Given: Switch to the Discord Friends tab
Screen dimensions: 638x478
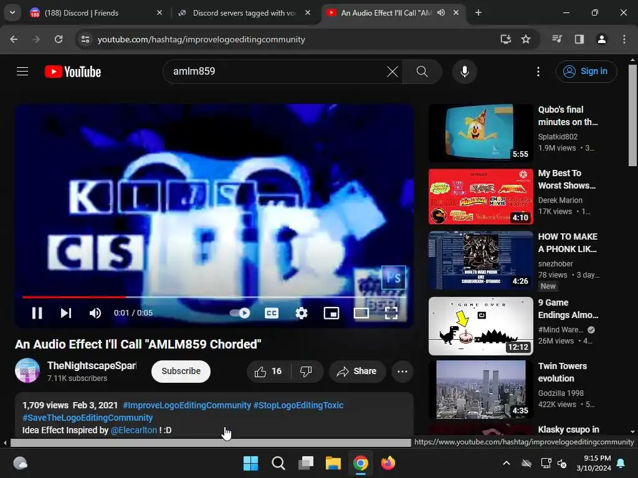Looking at the screenshot, I should (96, 13).
